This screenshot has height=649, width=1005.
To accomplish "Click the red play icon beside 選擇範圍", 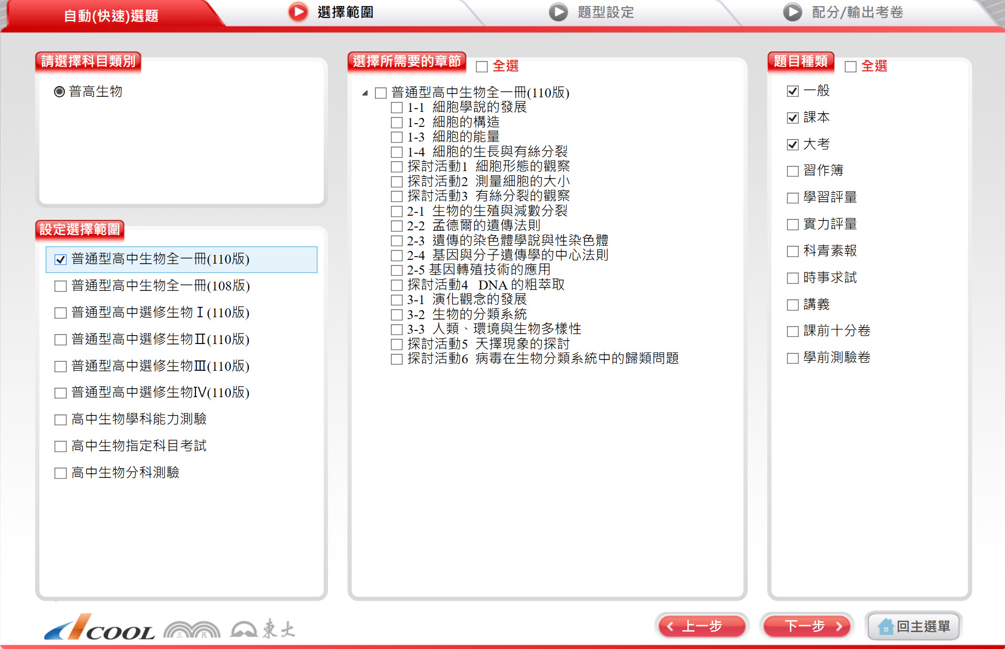I will pyautogui.click(x=298, y=12).
